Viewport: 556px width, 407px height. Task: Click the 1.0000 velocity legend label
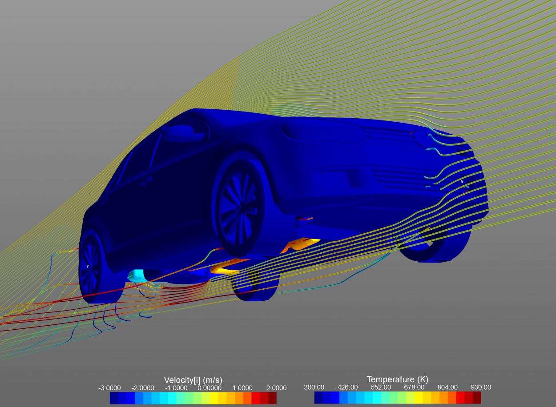[243, 388]
